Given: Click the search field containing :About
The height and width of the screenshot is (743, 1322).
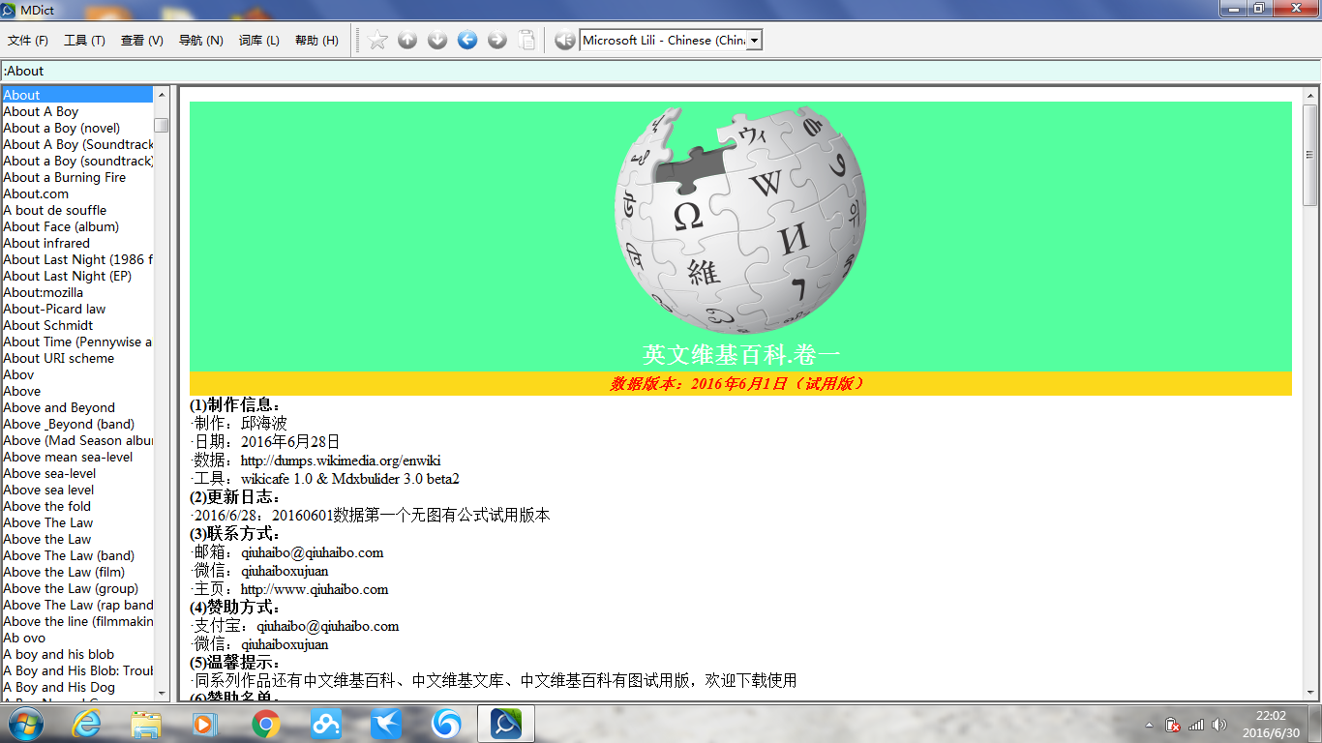Looking at the screenshot, I should point(660,71).
